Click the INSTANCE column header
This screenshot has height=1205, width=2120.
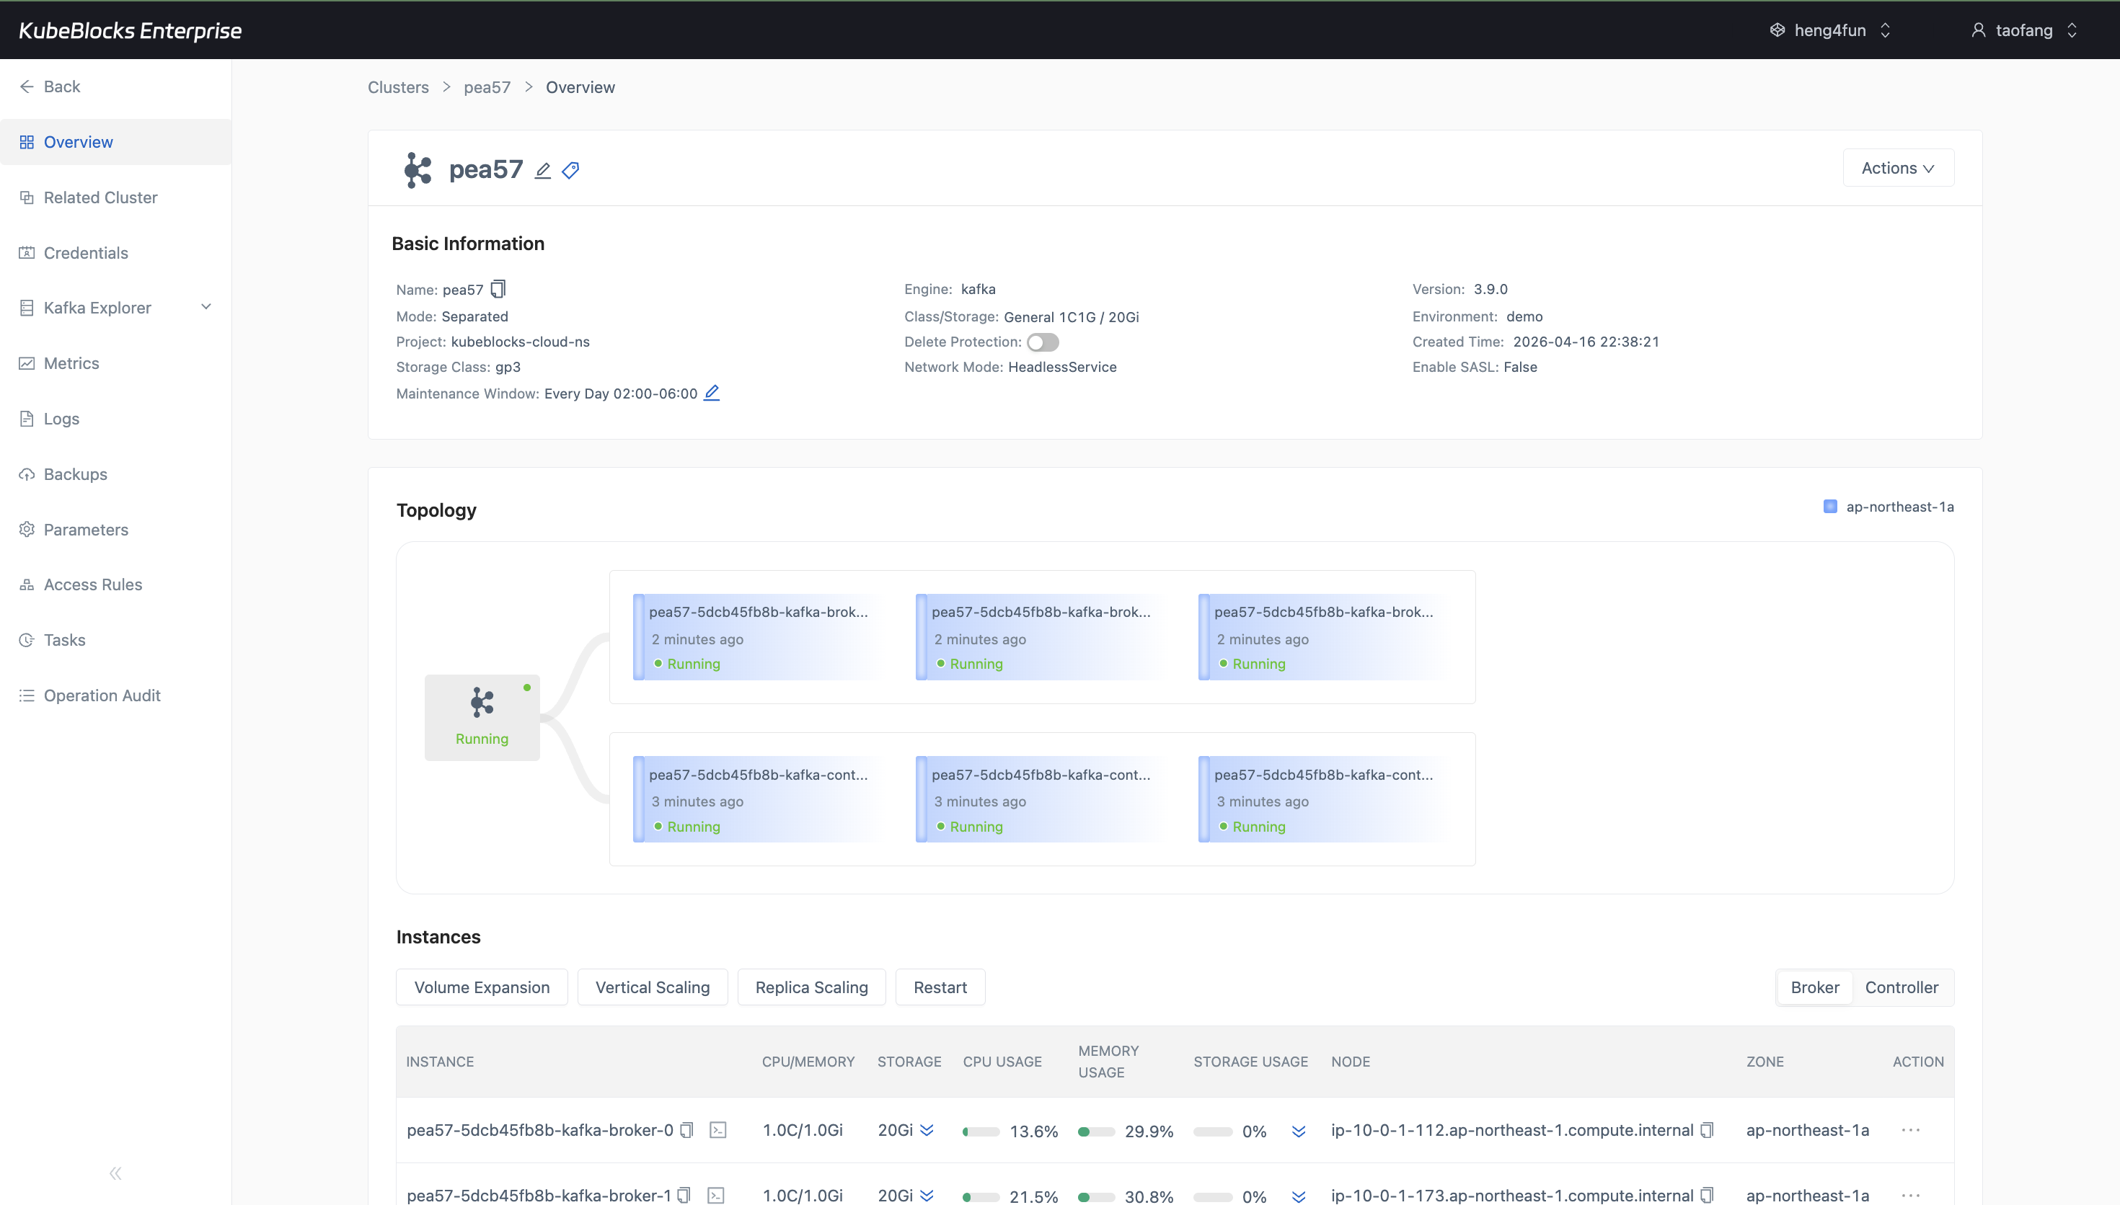coord(440,1062)
